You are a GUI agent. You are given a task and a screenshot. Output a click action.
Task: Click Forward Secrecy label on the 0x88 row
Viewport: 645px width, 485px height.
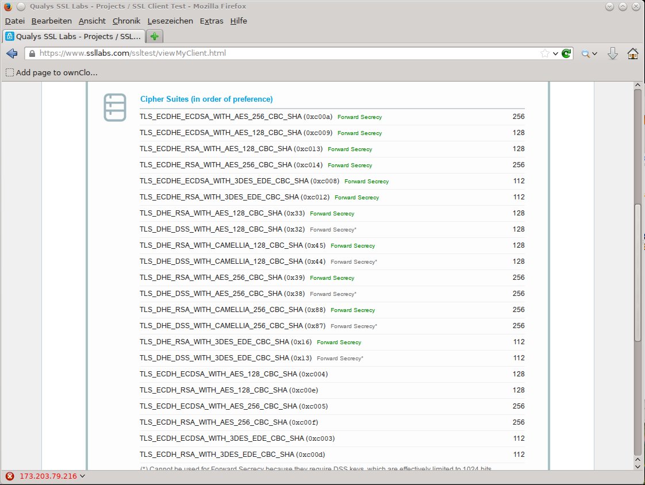point(352,310)
